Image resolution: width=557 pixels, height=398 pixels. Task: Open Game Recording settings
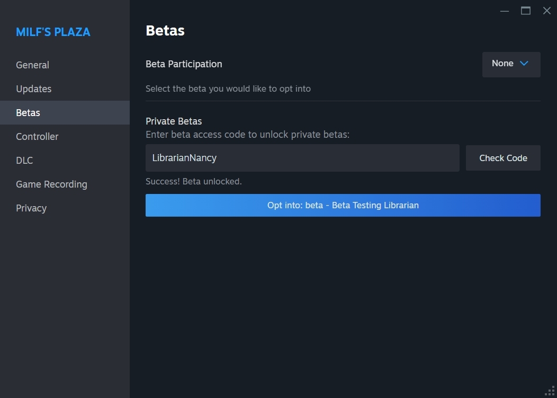51,184
